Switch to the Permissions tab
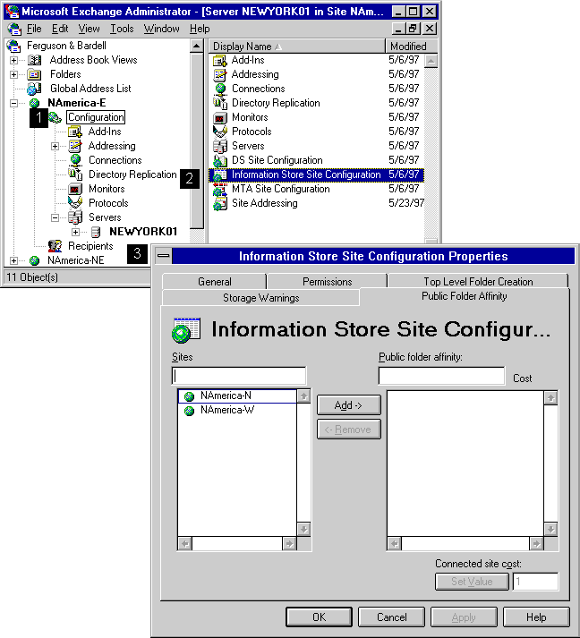 328,282
